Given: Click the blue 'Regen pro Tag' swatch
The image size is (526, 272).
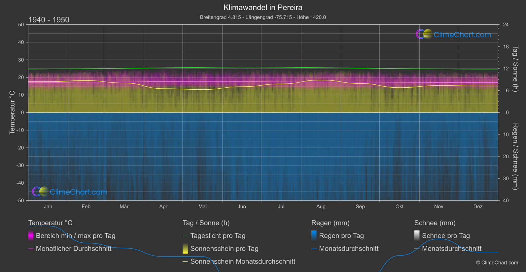Looking at the screenshot, I should coord(314,236).
